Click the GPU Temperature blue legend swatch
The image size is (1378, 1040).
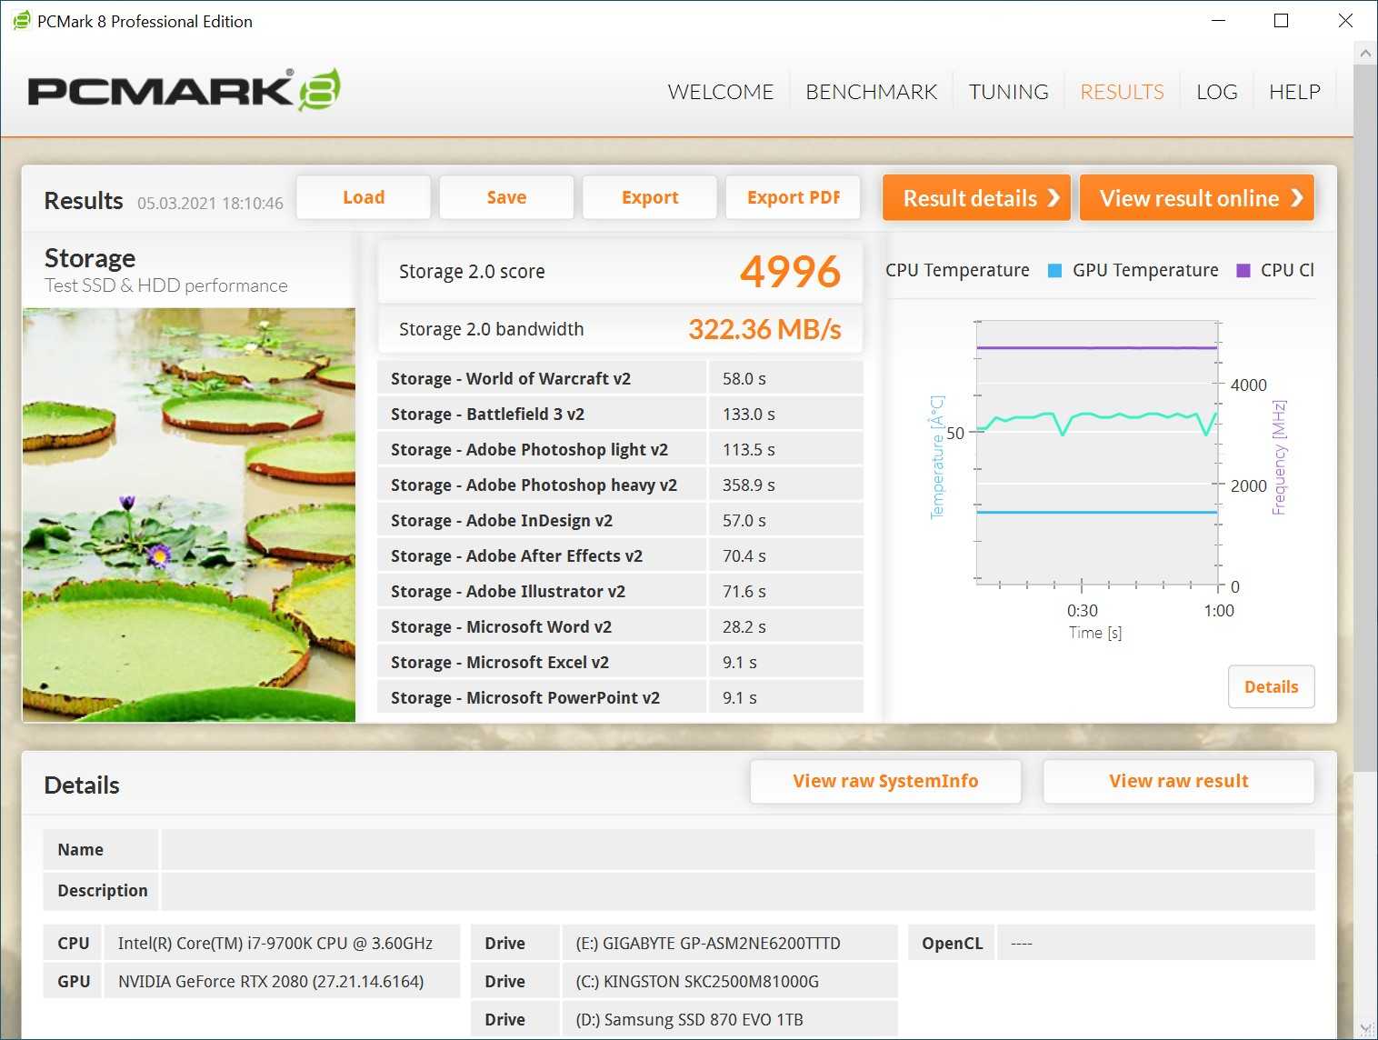click(1054, 271)
